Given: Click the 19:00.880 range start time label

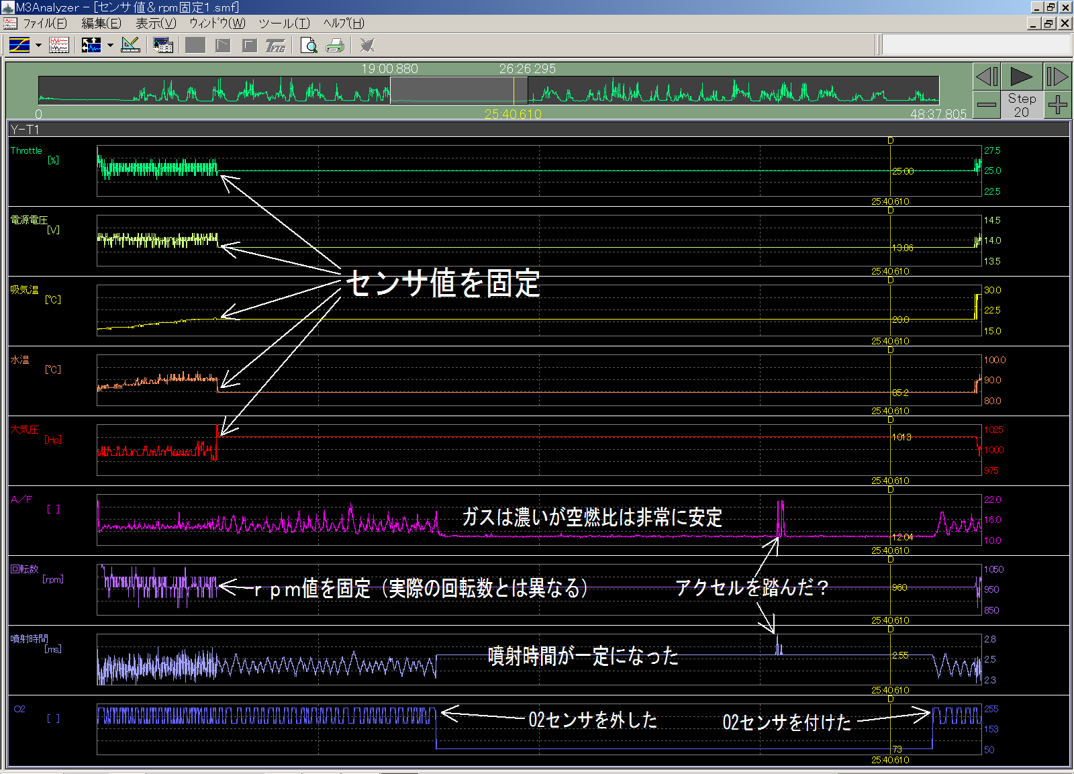Looking at the screenshot, I should (389, 69).
